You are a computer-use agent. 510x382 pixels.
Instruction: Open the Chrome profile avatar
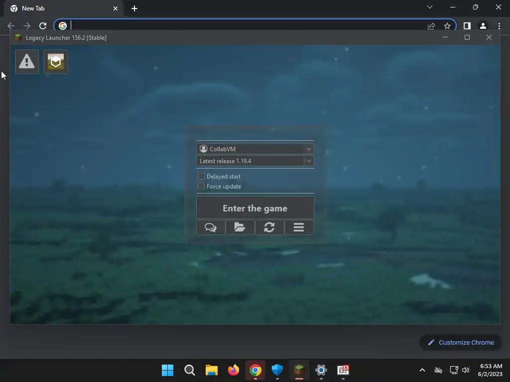[483, 26]
